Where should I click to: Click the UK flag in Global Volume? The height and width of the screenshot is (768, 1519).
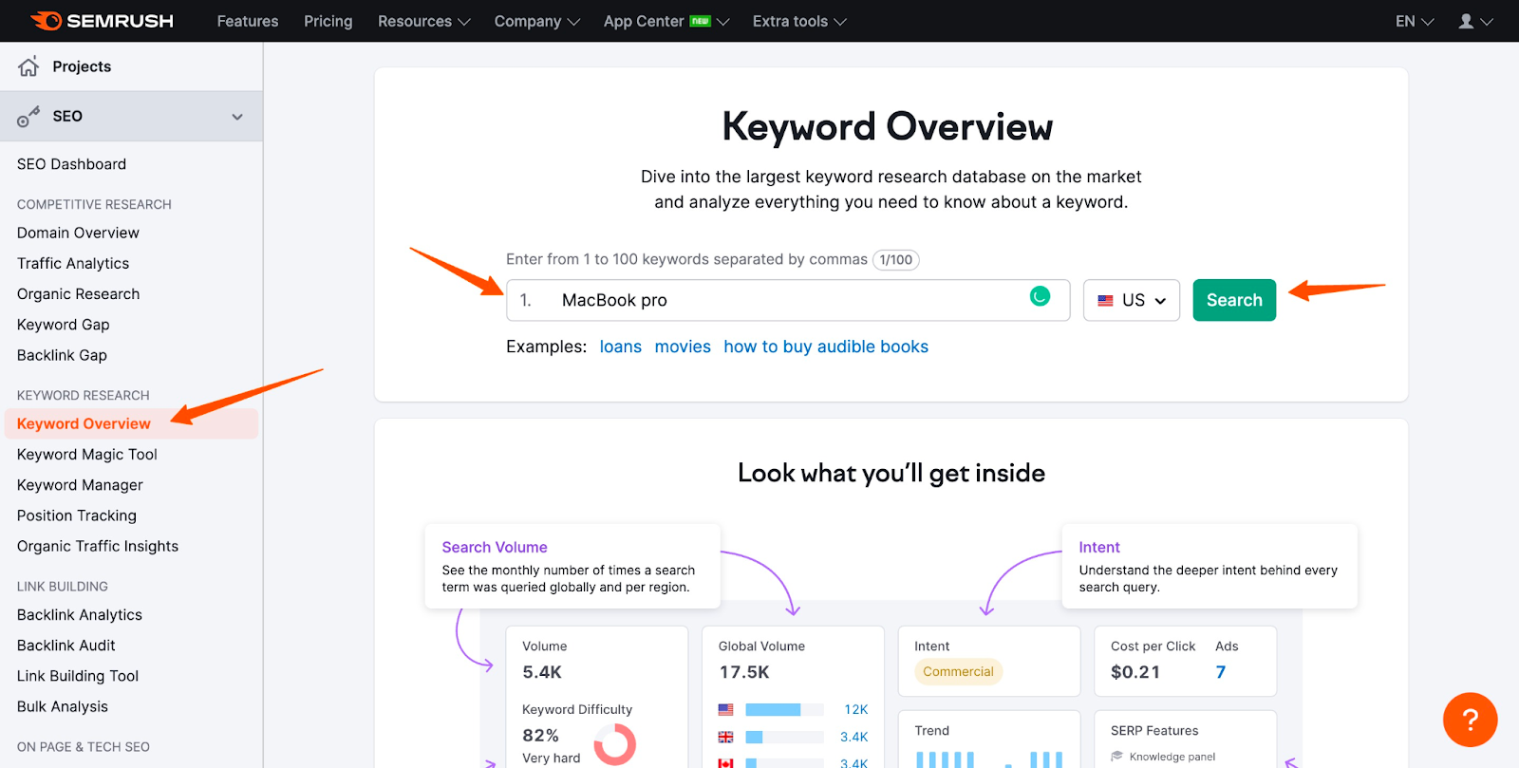(726, 737)
